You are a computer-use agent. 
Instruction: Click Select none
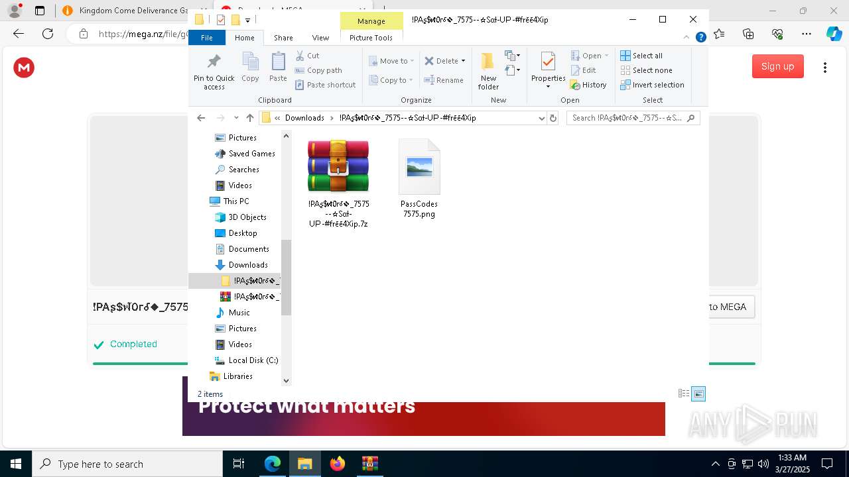[646, 70]
